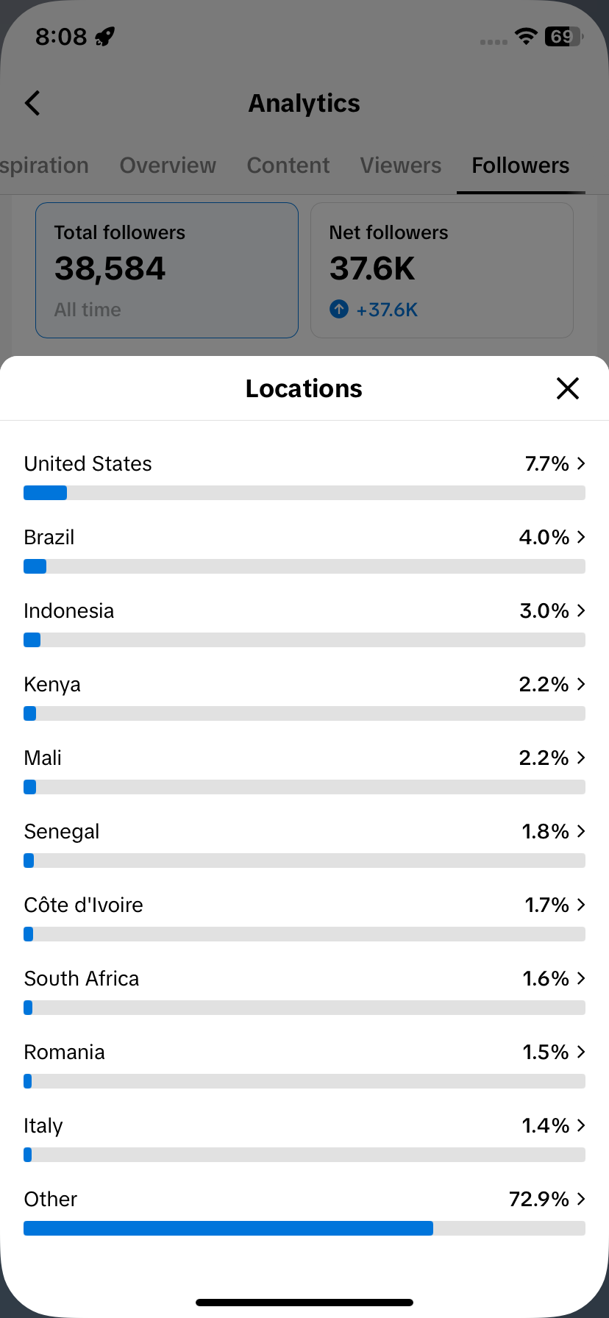This screenshot has height=1318, width=609.
Task: Open the Viewers tab
Action: tap(401, 165)
